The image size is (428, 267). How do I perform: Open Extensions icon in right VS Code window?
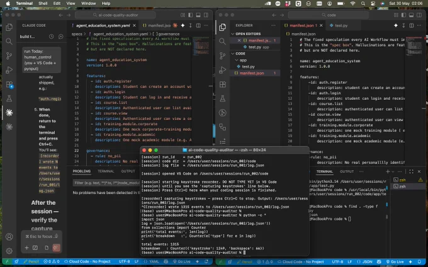pyautogui.click(x=222, y=84)
